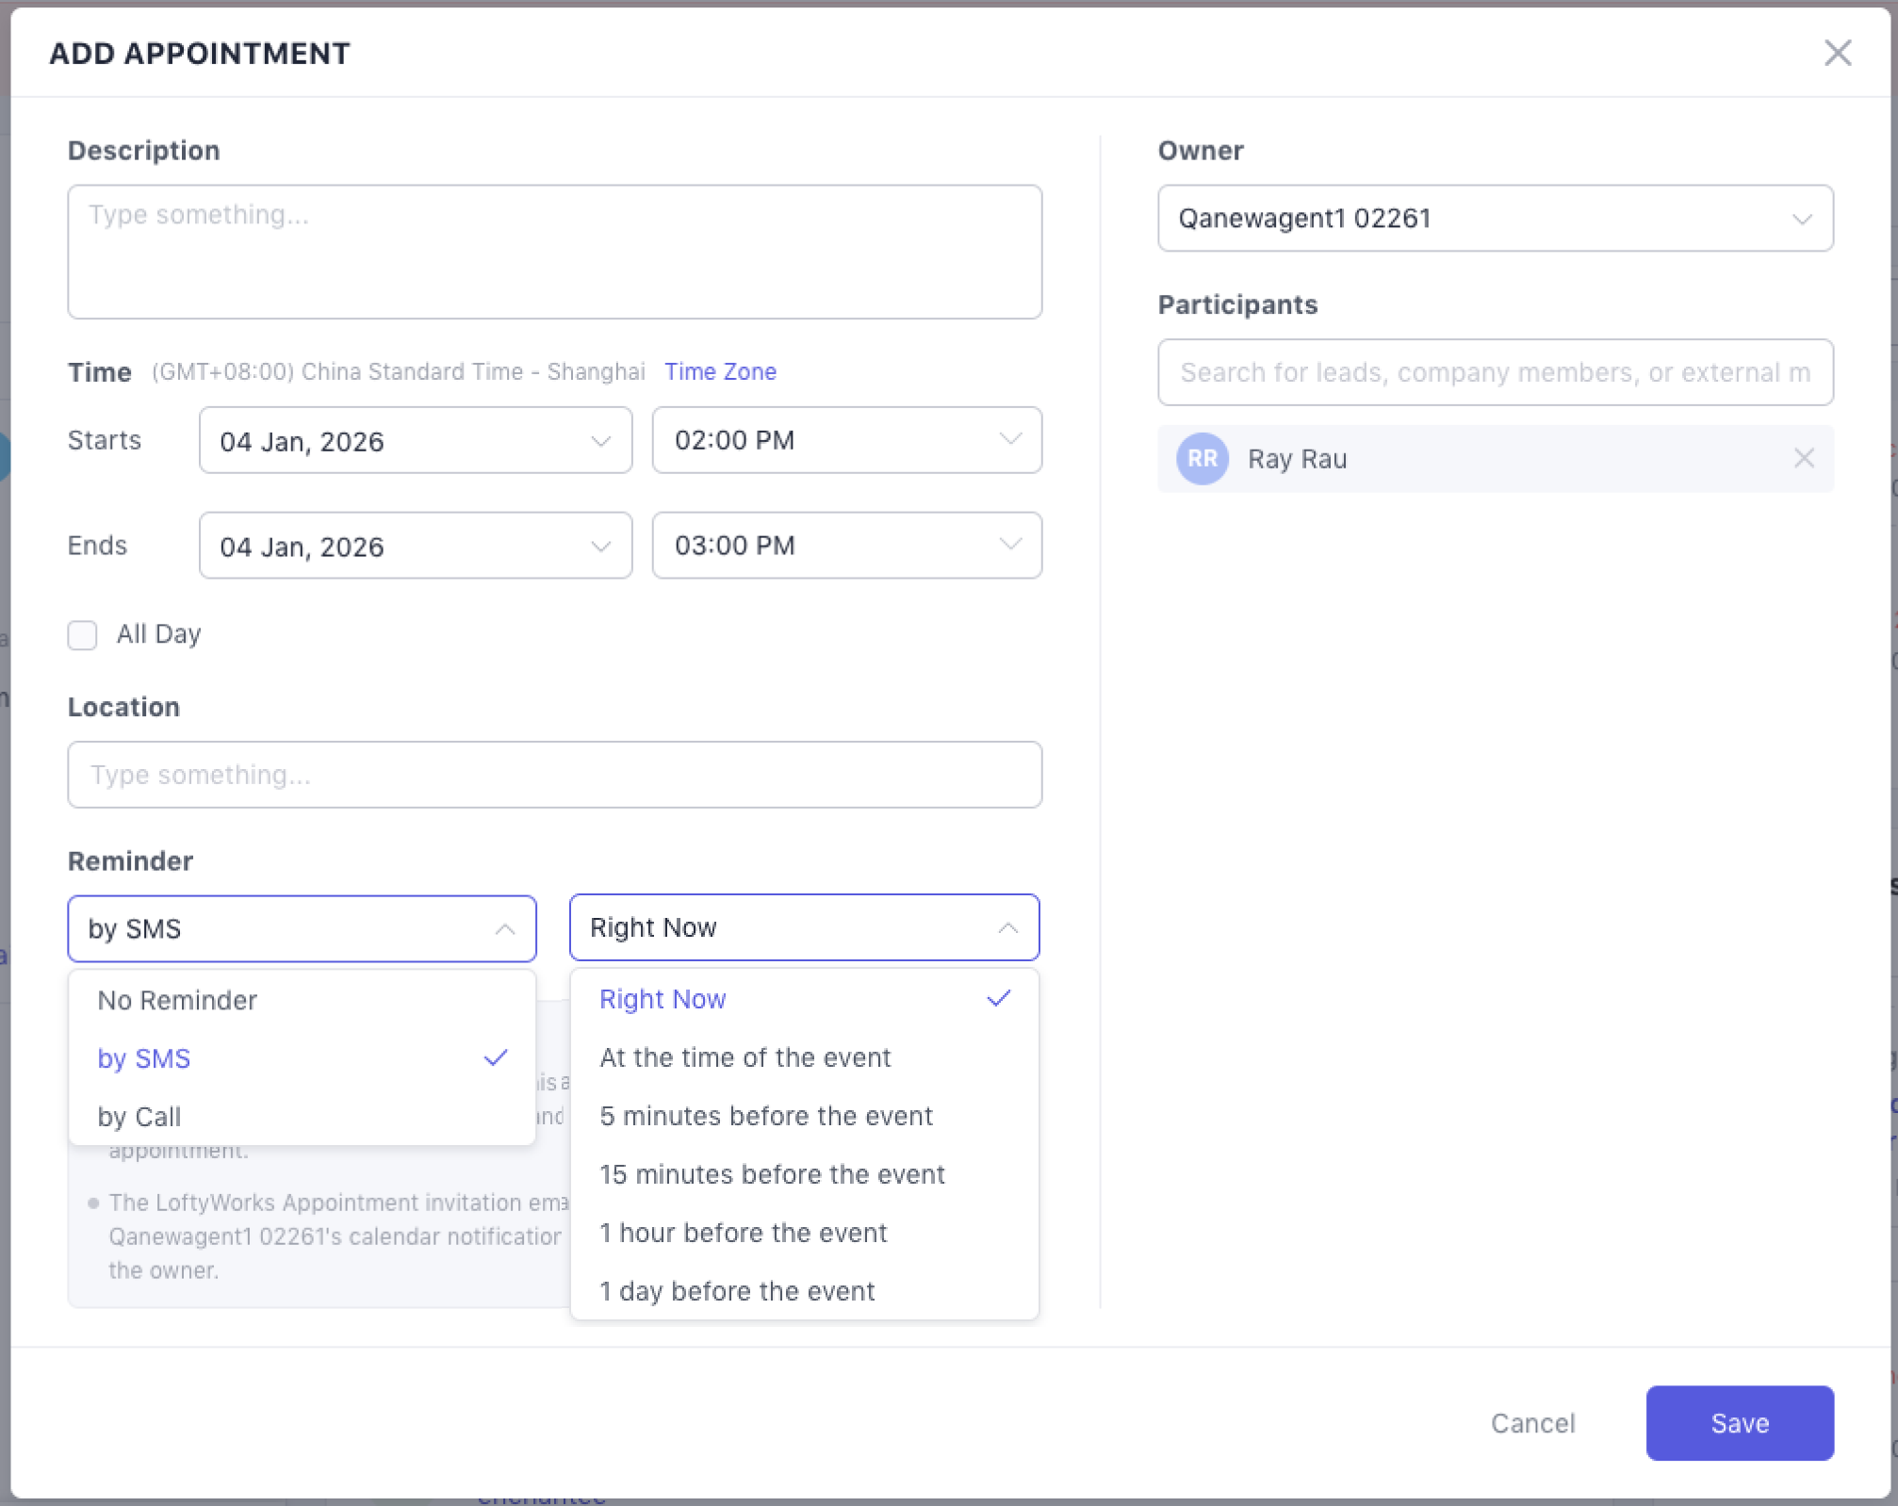This screenshot has width=1898, height=1506.
Task: Open the start time 02:00 PM dropdown
Action: coord(846,440)
